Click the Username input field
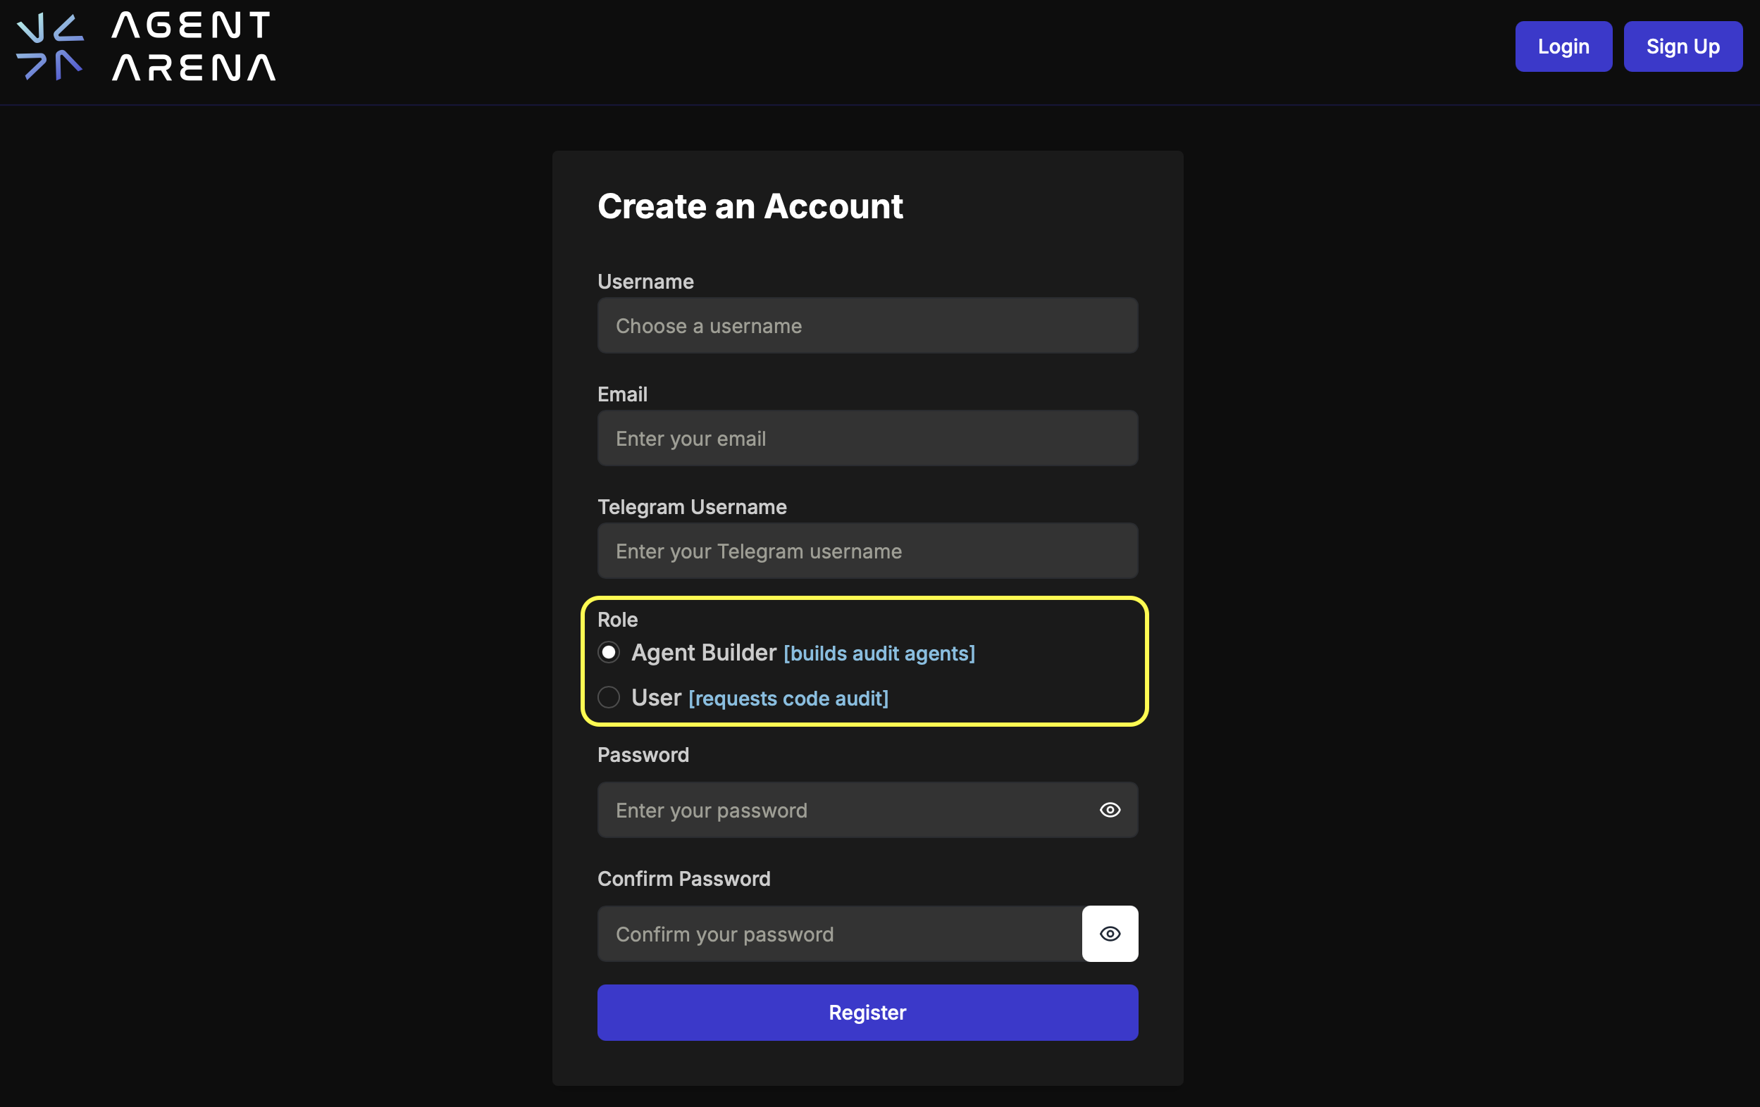Image resolution: width=1760 pixels, height=1107 pixels. click(867, 326)
